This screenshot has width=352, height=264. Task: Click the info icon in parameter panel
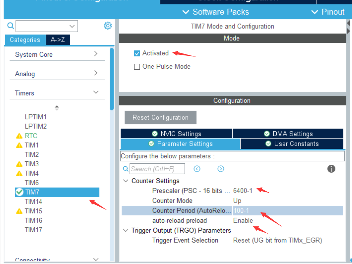point(331,169)
